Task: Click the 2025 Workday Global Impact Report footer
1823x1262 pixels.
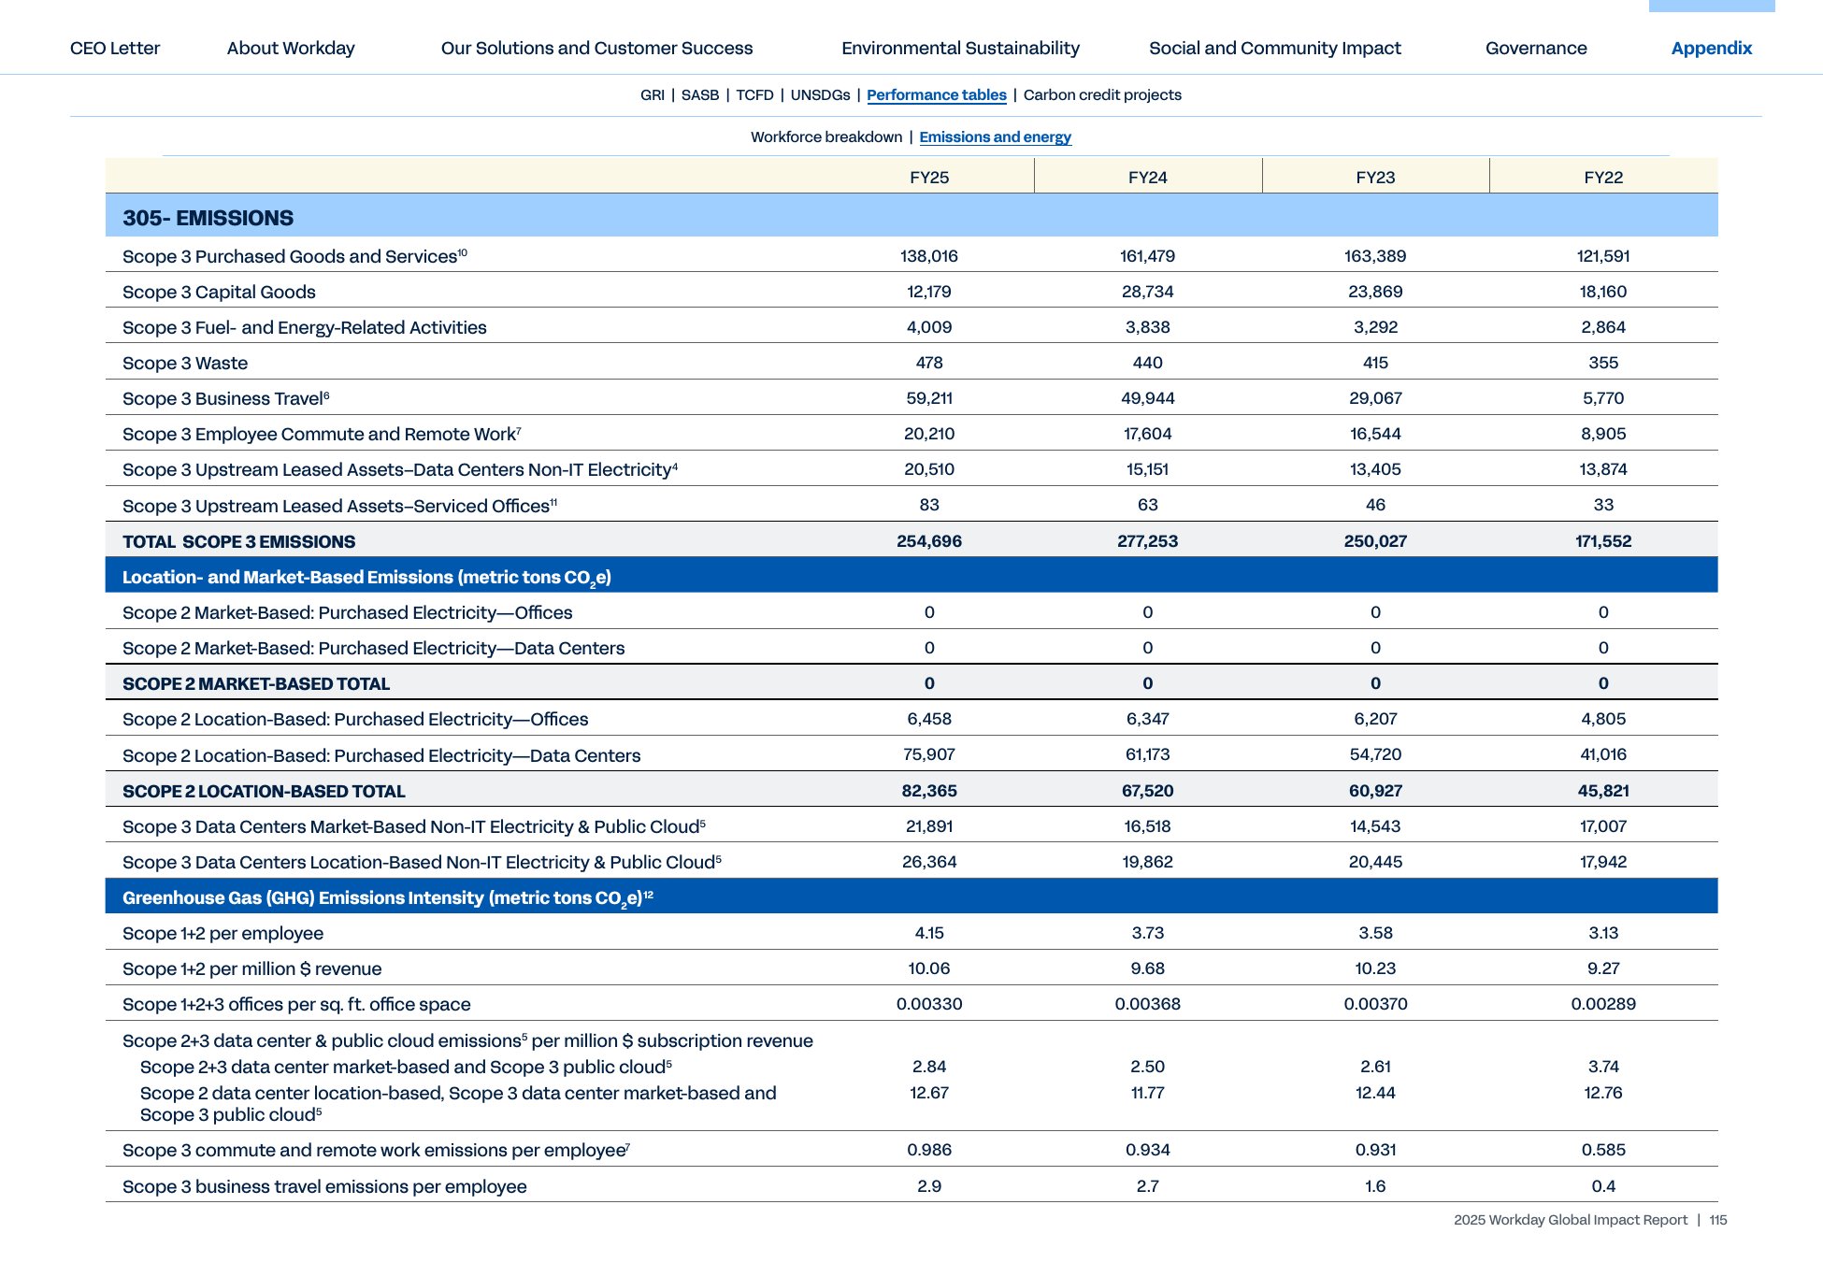Action: point(1571,1220)
